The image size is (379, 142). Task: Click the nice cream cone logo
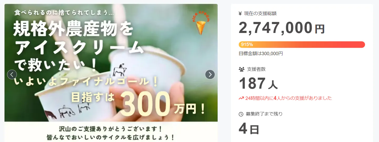(201, 23)
